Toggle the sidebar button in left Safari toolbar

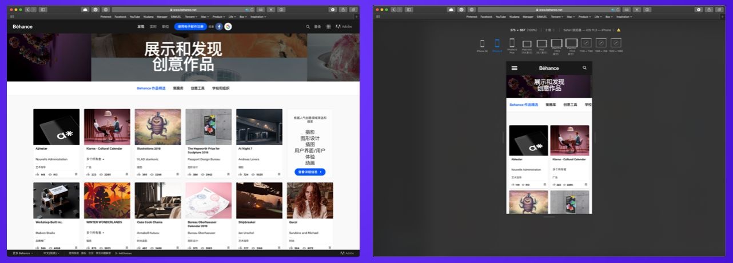click(43, 10)
